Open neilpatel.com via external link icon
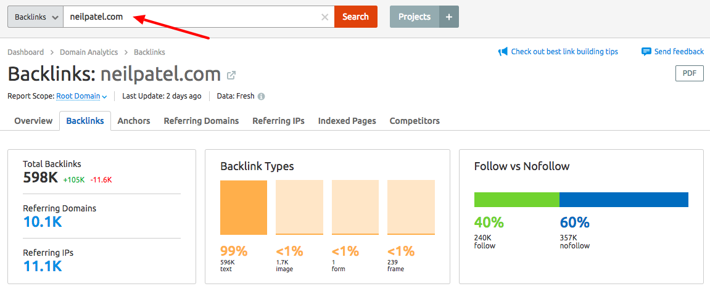 [231, 75]
